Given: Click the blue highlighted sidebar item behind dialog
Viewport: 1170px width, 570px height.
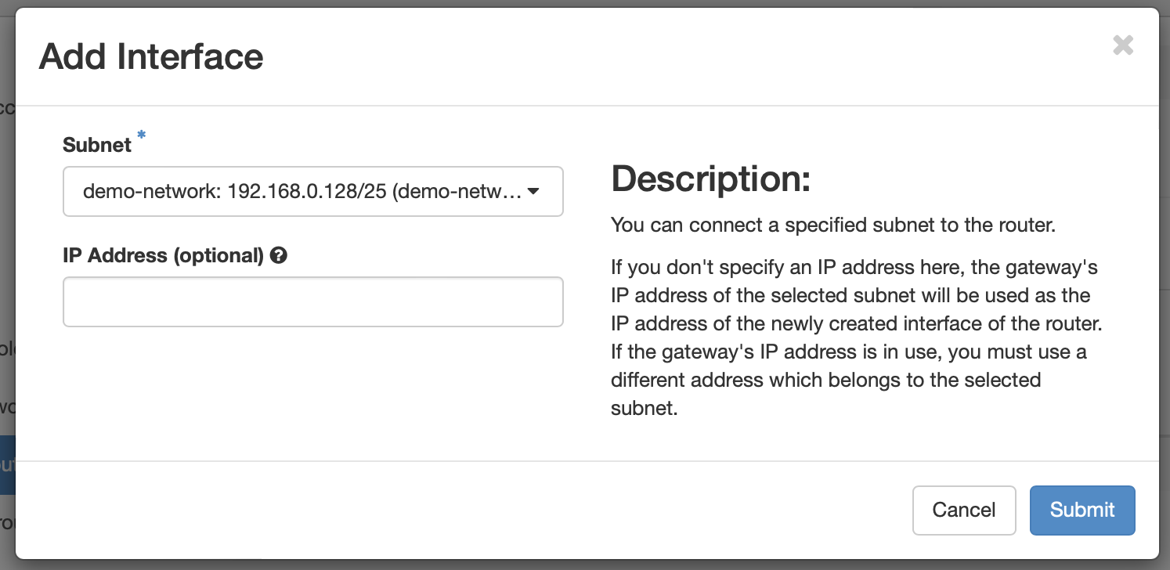Looking at the screenshot, I should pos(8,465).
